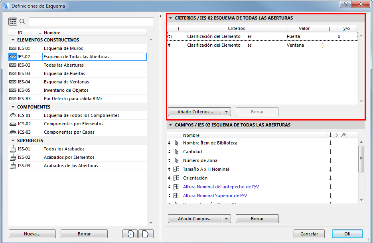Viewport: 373px width, 243px height.
Task: Click the search magnifier icon
Action: (x=22, y=22)
